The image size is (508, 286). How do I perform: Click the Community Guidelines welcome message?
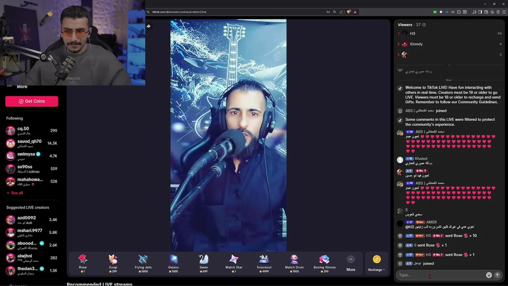[452, 95]
